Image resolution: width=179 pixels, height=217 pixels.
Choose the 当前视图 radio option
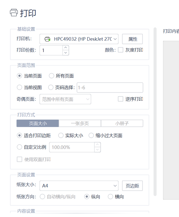[x=20, y=87]
